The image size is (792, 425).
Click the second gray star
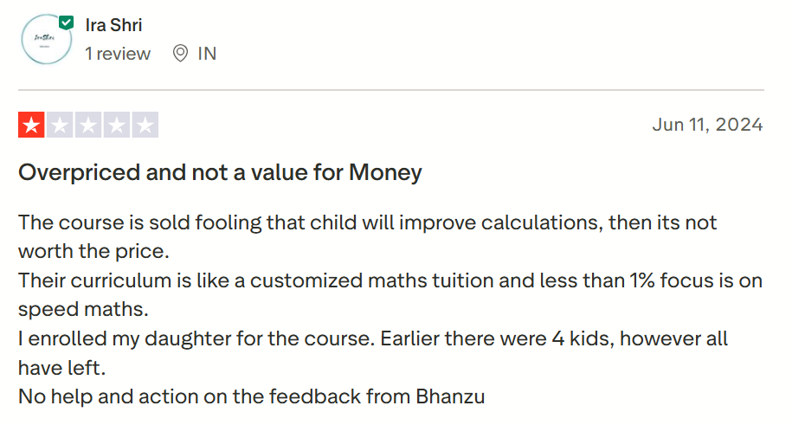60,126
